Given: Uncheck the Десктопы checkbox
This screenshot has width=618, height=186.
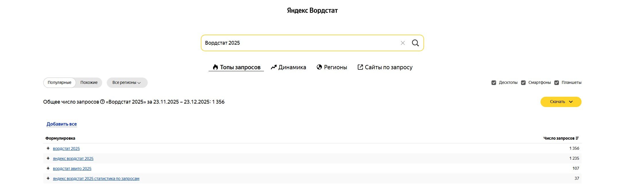Looking at the screenshot, I should pos(494,83).
